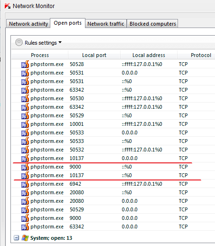Click the Network Monitor window title
The image size is (215, 246).
tap(34, 6)
